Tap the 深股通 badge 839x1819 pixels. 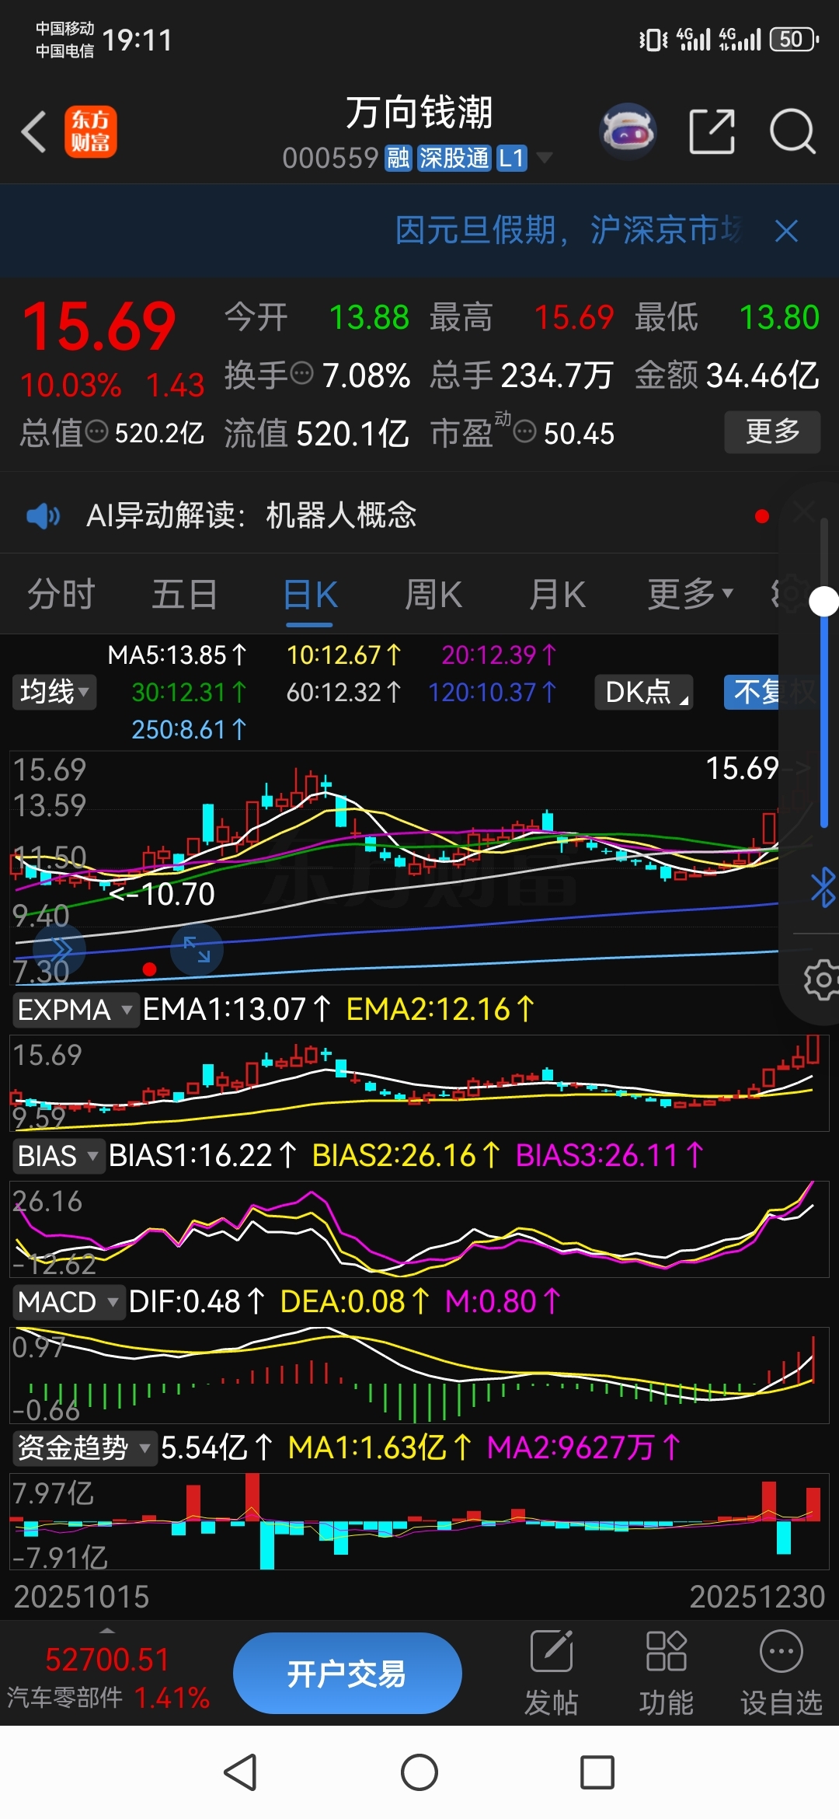(454, 159)
